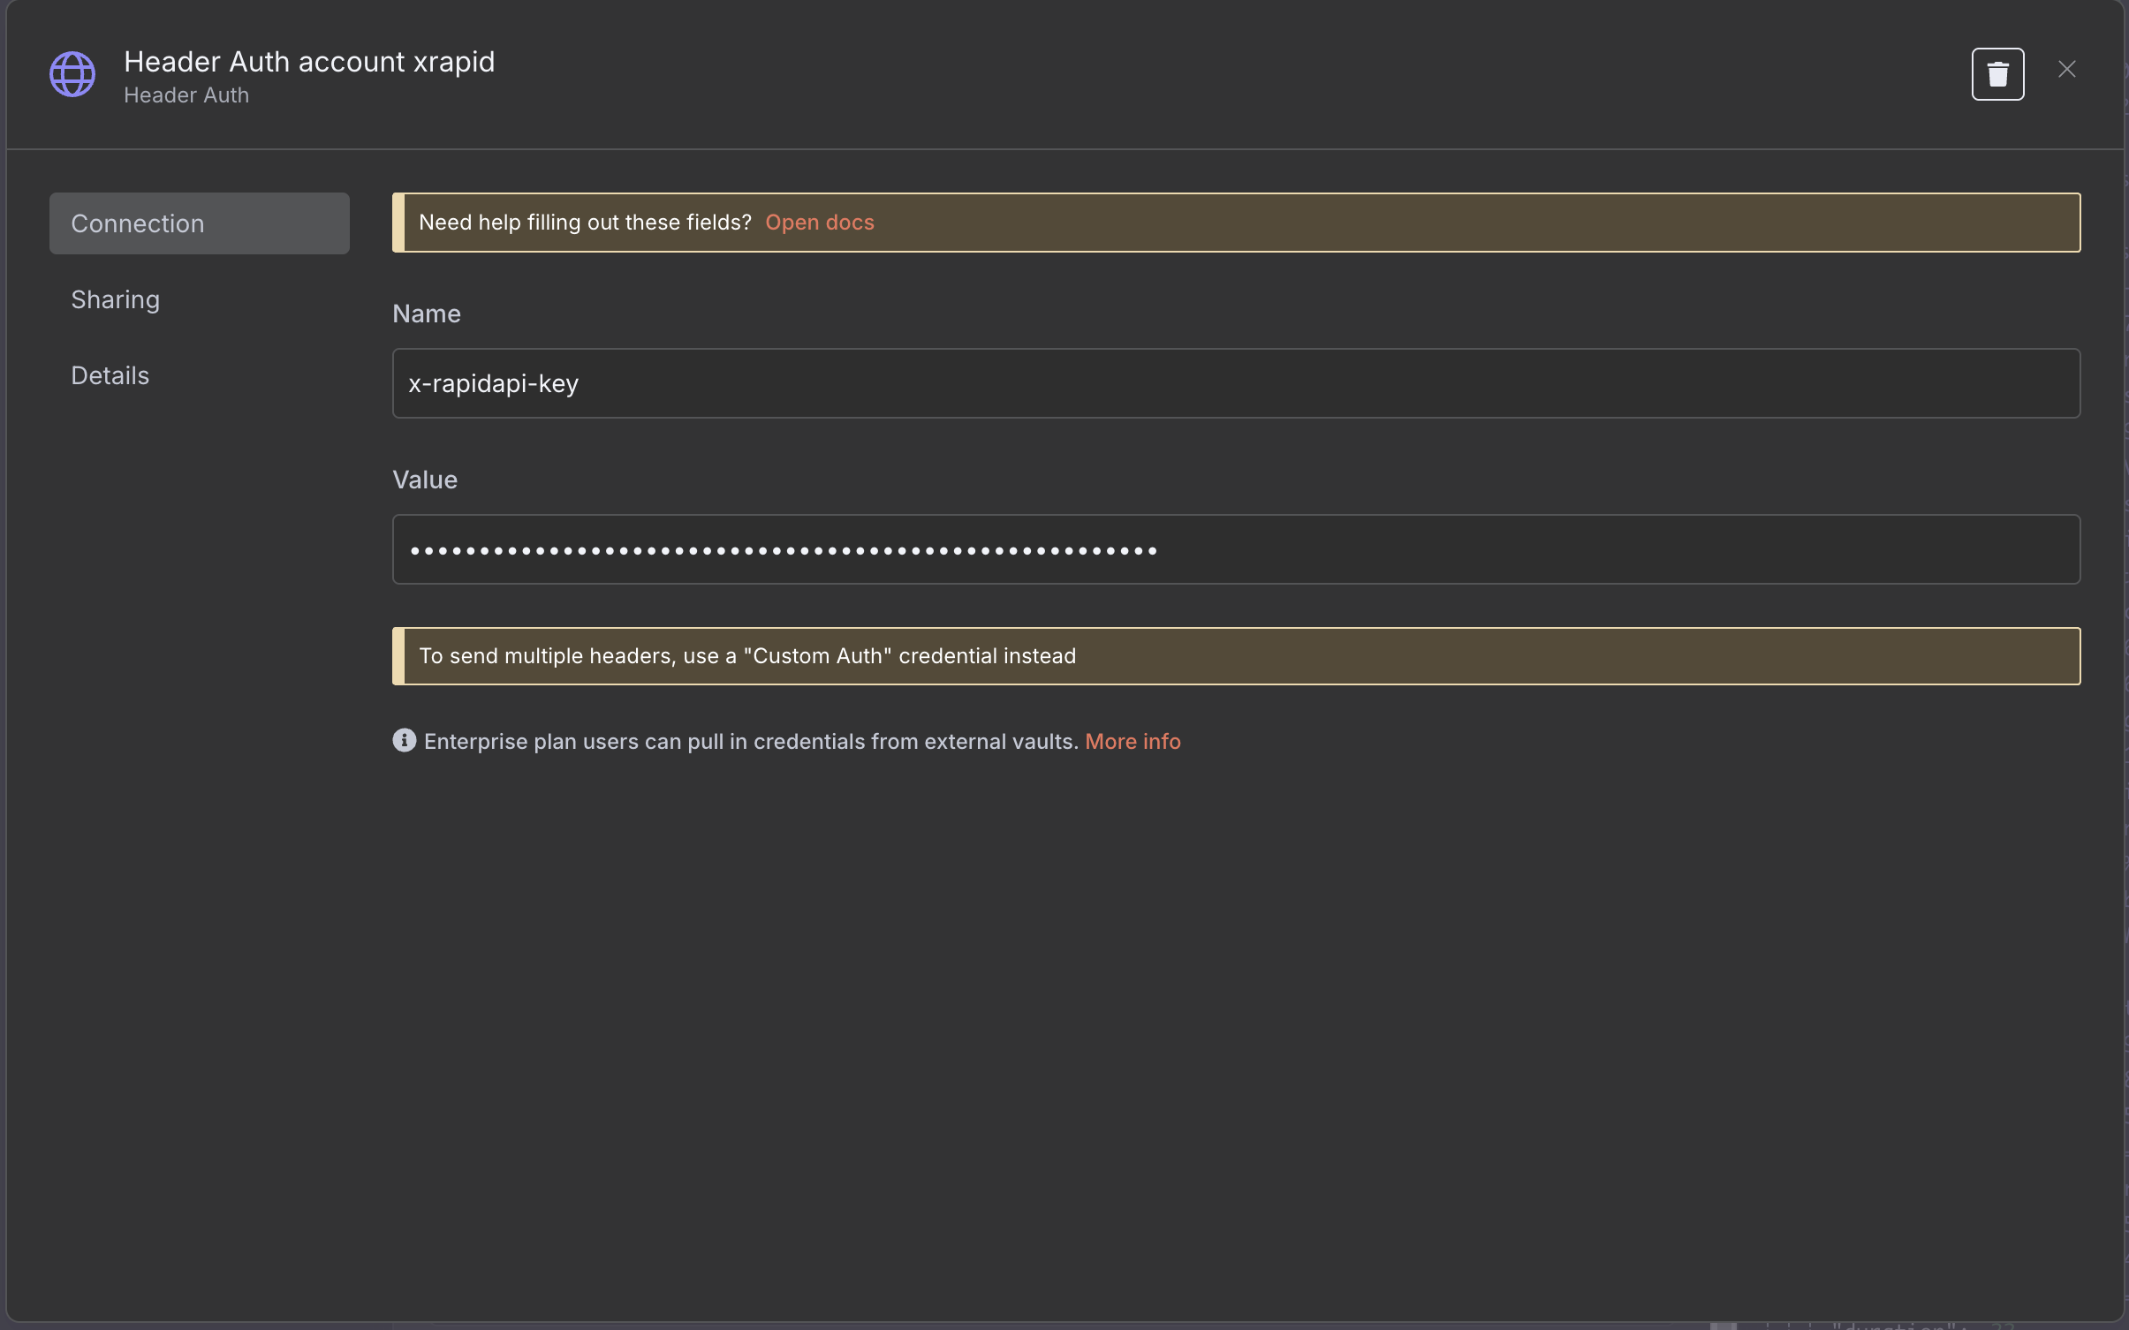Click the Value field label
The image size is (2129, 1330).
(x=425, y=480)
